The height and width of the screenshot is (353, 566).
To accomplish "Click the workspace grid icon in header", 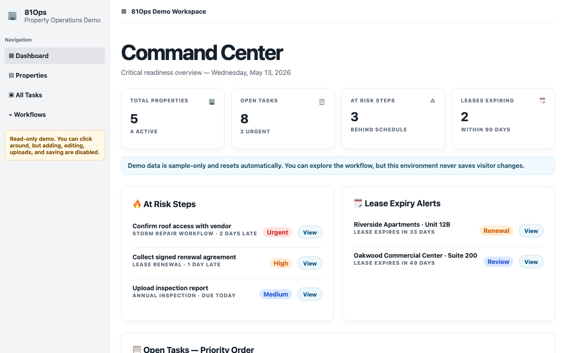I will click(124, 11).
